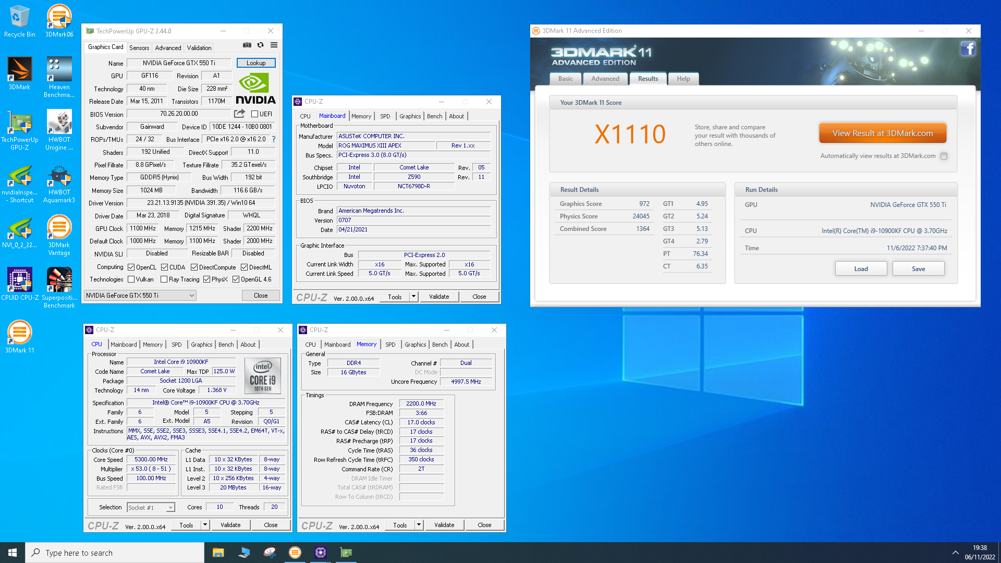Click the taskbar search box
This screenshot has width=1001, height=563.
coord(115,553)
